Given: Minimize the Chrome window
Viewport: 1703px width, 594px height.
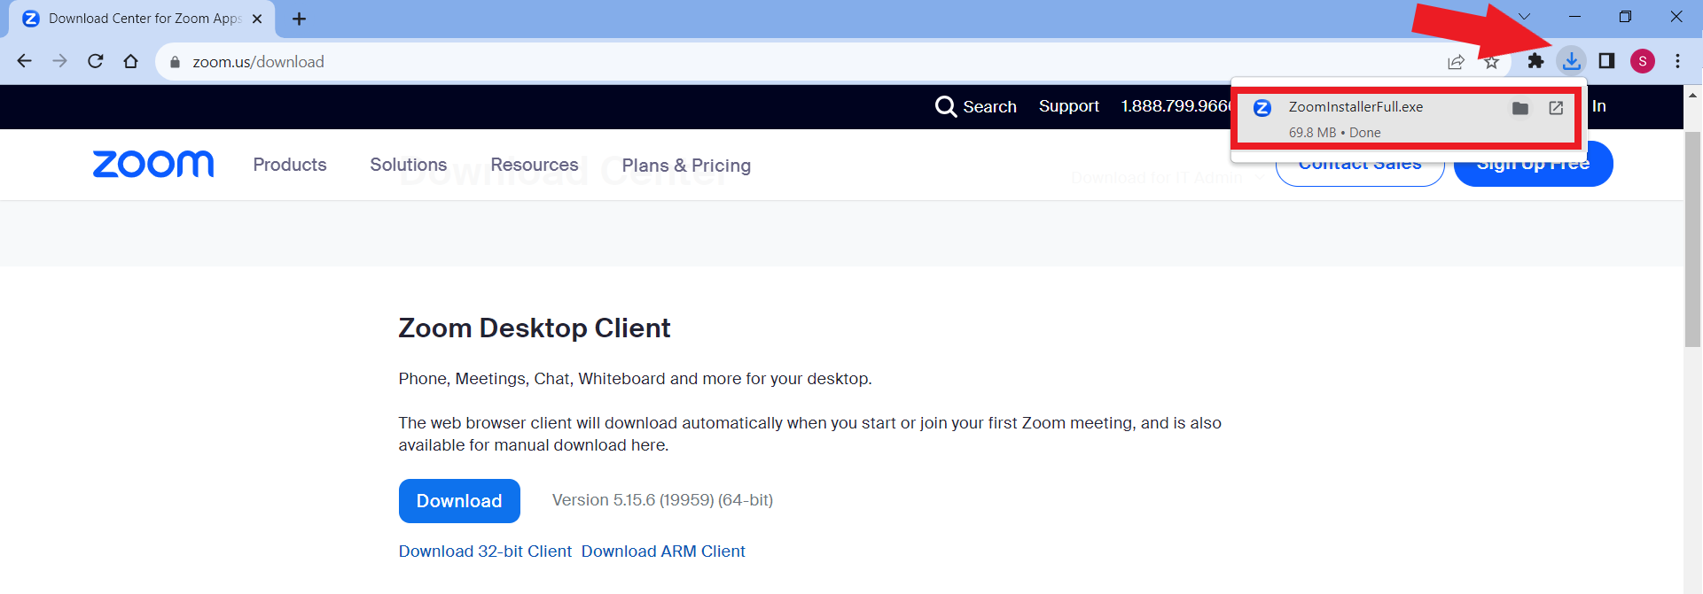Looking at the screenshot, I should tap(1574, 17).
